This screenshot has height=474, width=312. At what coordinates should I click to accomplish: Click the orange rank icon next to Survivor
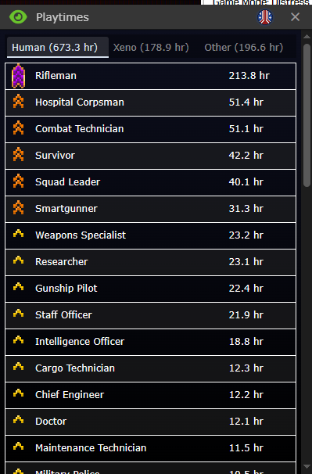coord(18,155)
